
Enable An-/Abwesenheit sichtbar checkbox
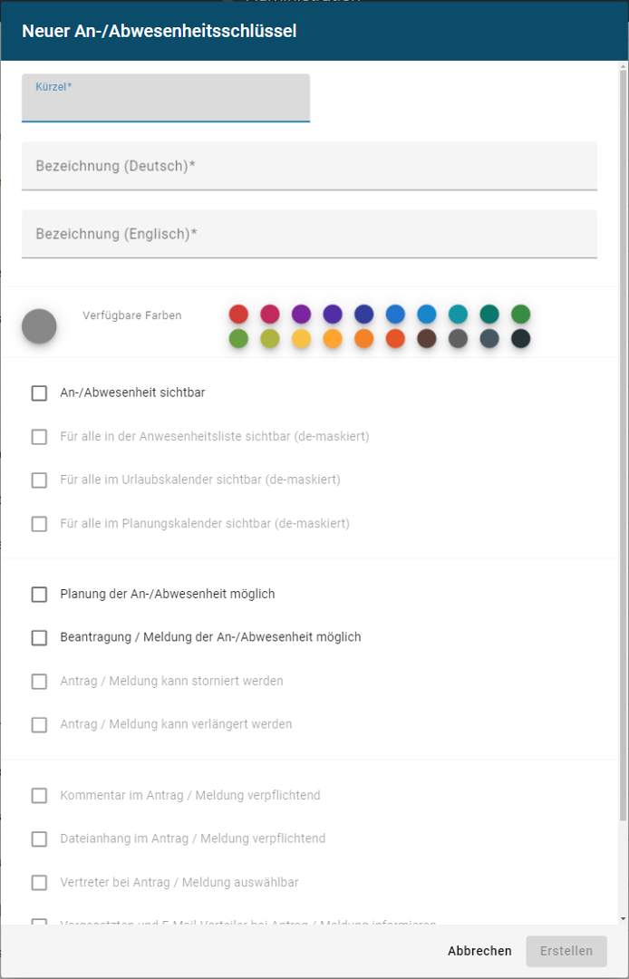pos(39,393)
